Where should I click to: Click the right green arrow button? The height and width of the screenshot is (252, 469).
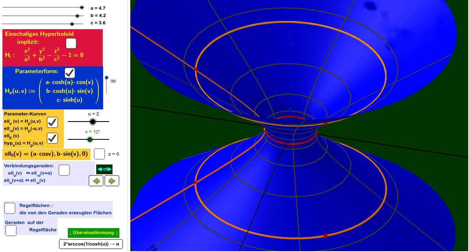112,181
